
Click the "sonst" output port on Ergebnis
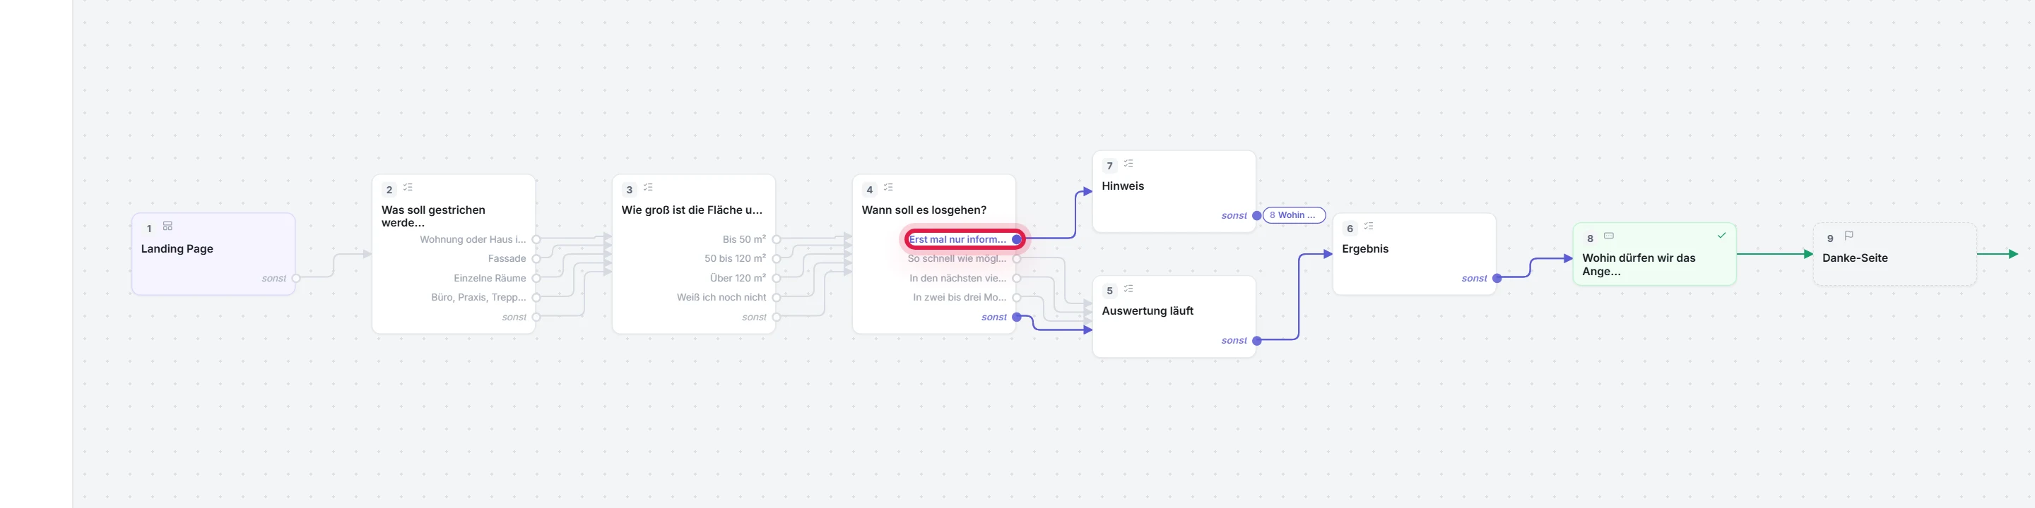click(1497, 279)
